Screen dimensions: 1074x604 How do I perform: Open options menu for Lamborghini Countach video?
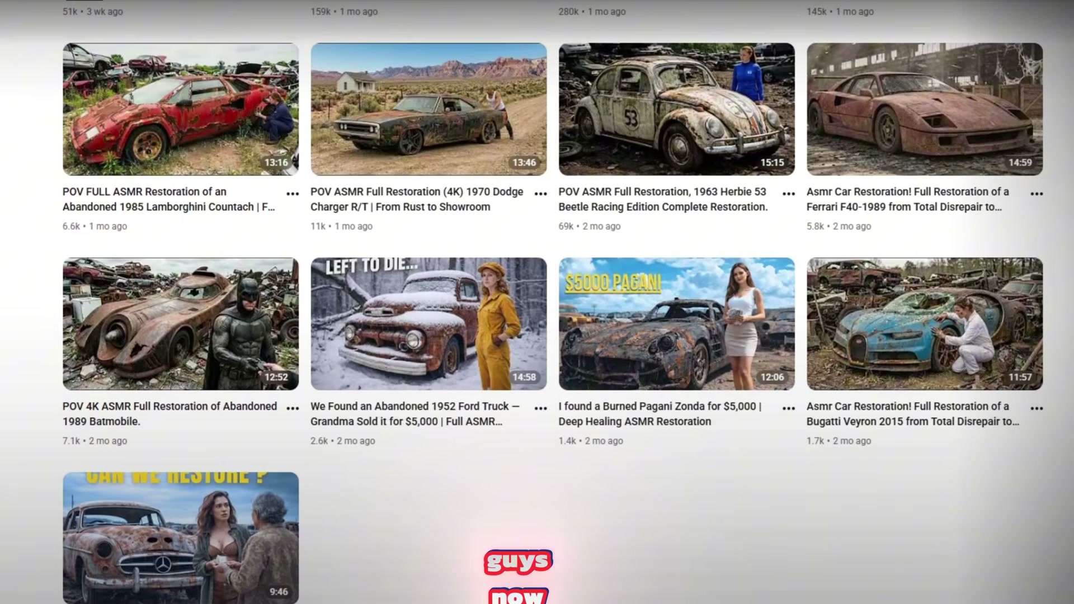[x=293, y=194]
